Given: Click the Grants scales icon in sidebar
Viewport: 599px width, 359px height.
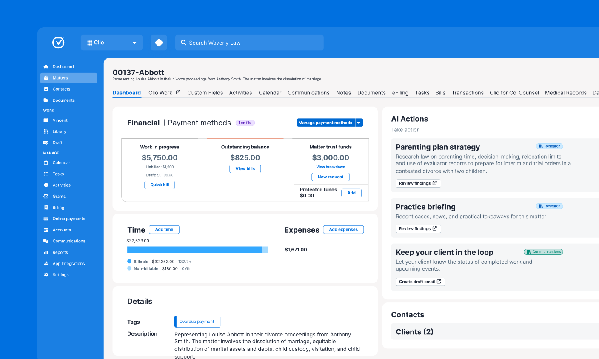Looking at the screenshot, I should click(46, 197).
